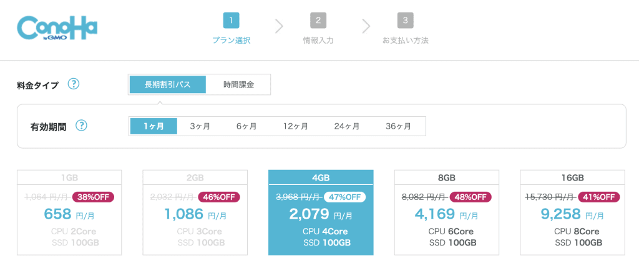
Task: Click step 1 プラン選択 indicator
Action: [x=231, y=29]
